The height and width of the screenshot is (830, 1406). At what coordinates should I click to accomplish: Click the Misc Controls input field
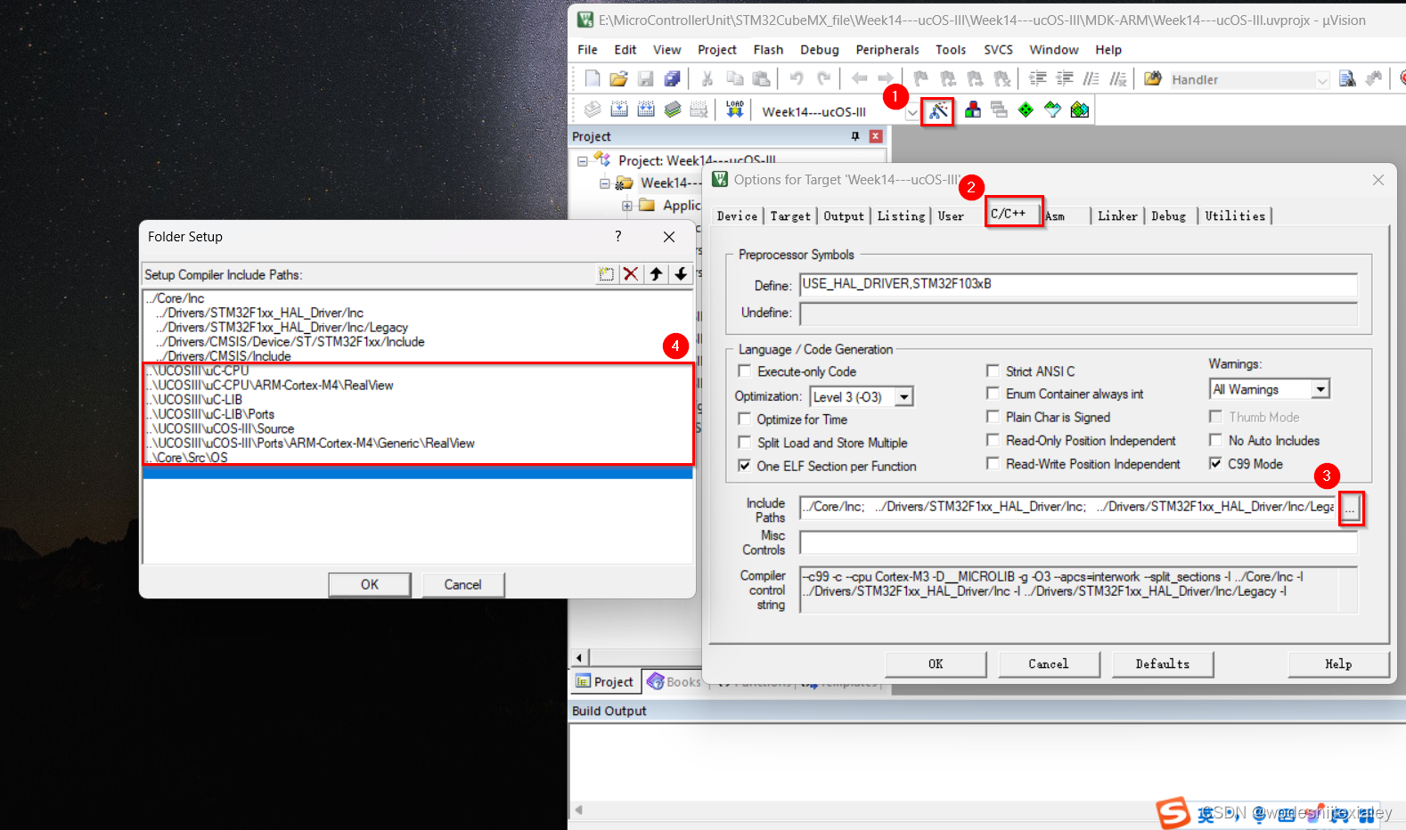[1078, 541]
